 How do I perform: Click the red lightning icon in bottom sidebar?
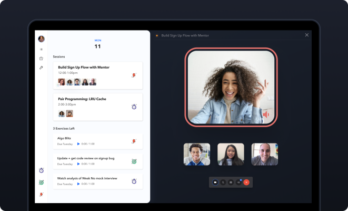[41, 195]
